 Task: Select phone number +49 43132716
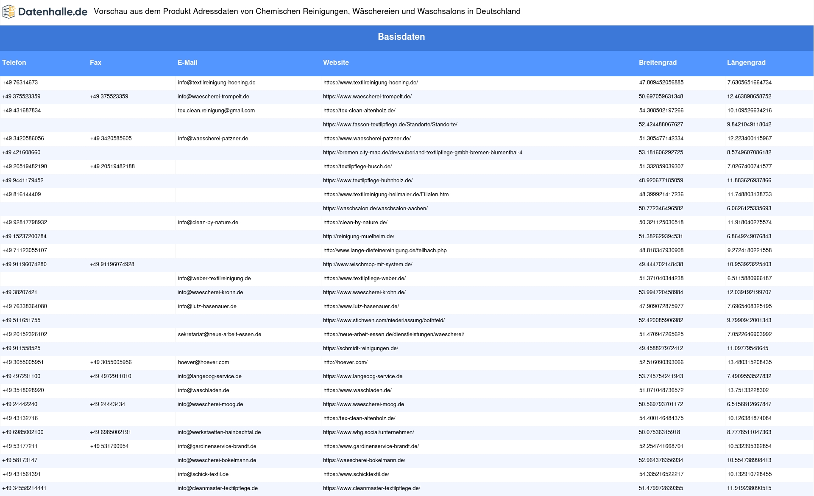click(x=20, y=418)
